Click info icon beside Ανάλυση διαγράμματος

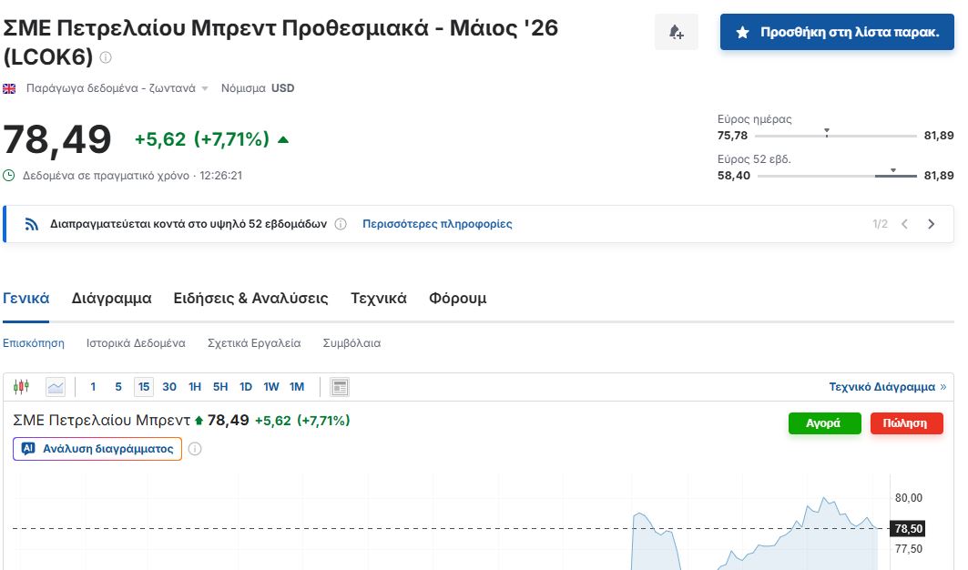pyautogui.click(x=195, y=449)
